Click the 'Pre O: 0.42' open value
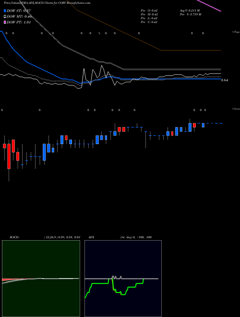Screen dimensions: 240x317 click(x=149, y=11)
